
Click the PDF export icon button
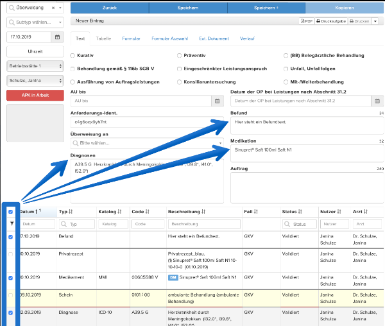tap(307, 21)
